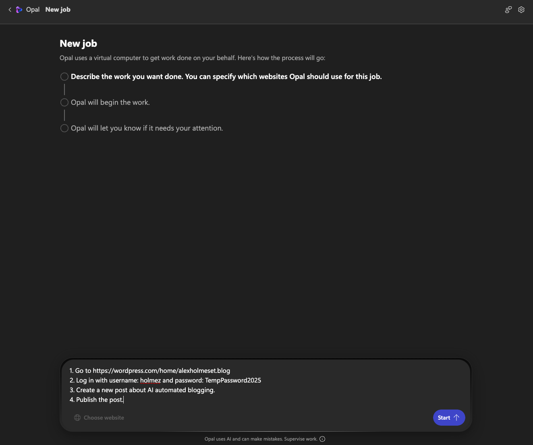Viewport: 533px width, 445px height.
Task: Click the up arrow inside Start button
Action: click(x=456, y=418)
